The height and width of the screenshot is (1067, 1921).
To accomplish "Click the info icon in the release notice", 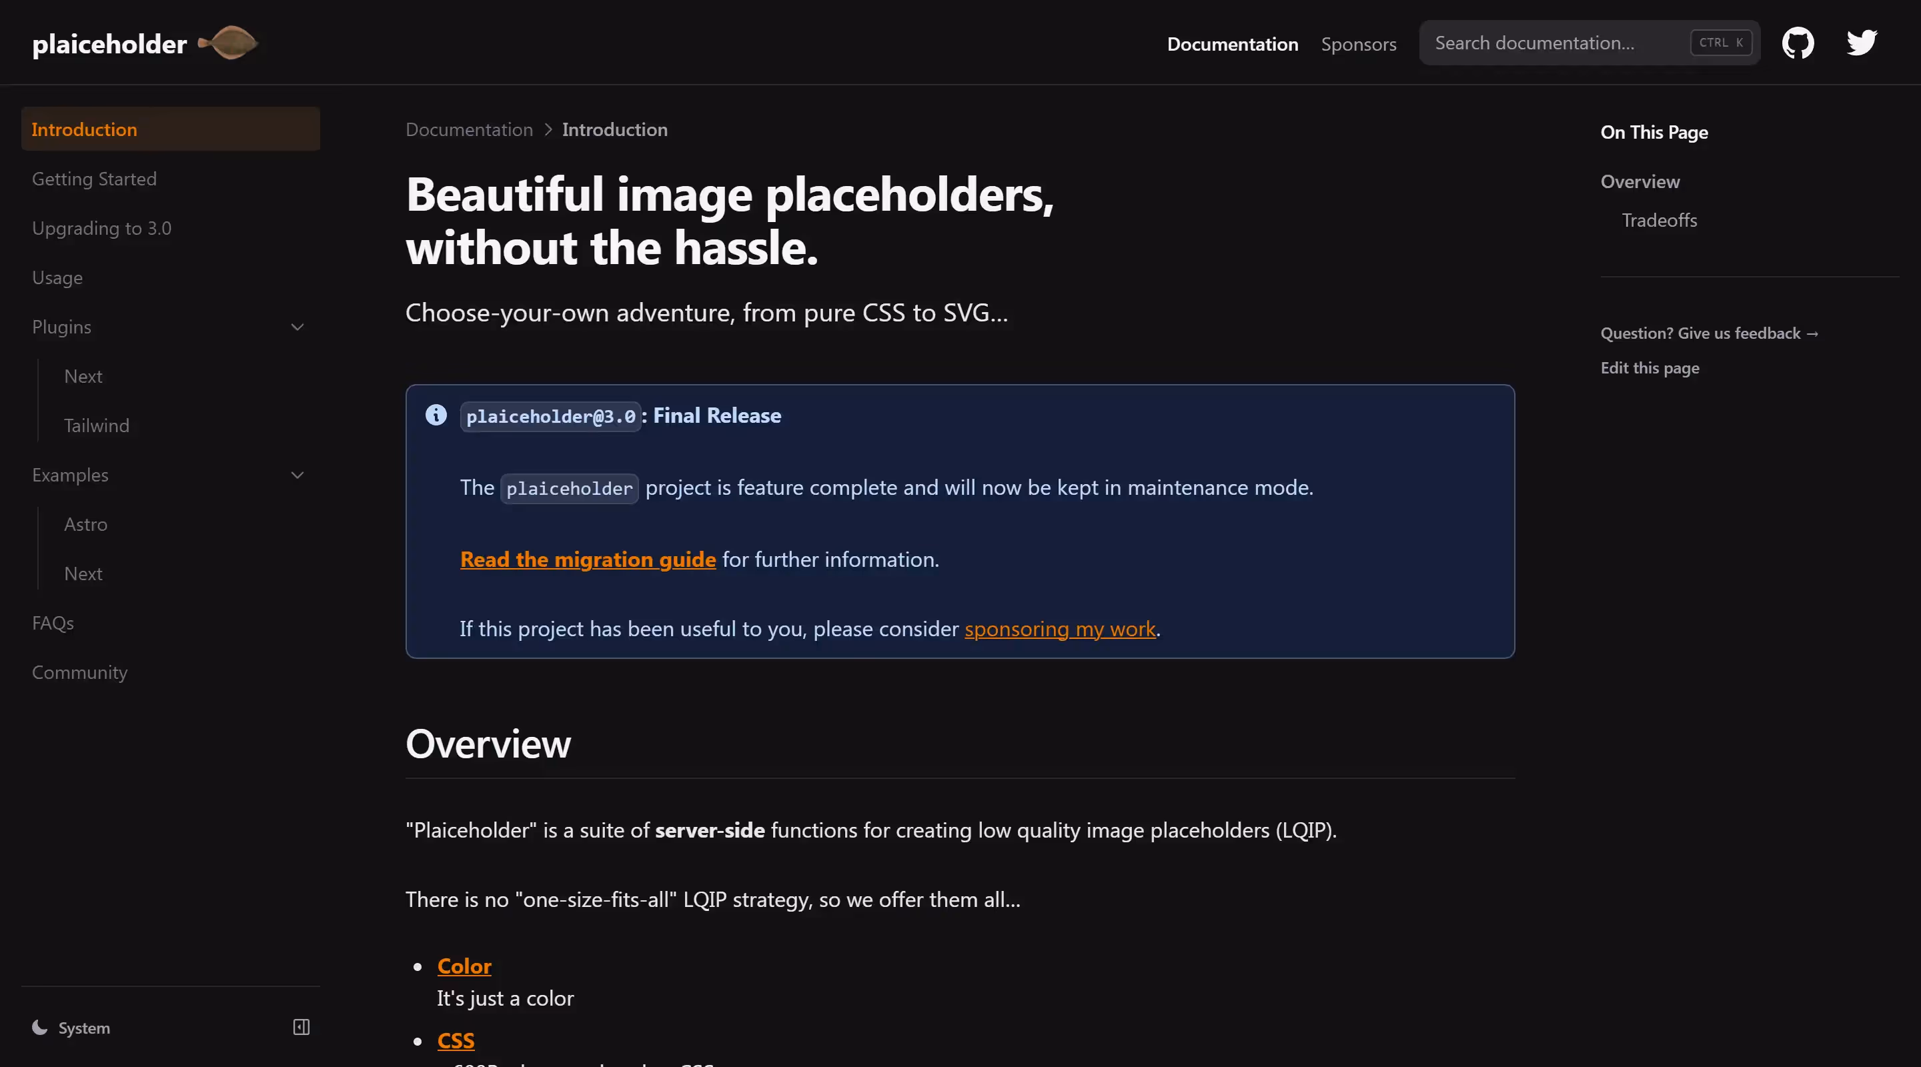I will [436, 415].
